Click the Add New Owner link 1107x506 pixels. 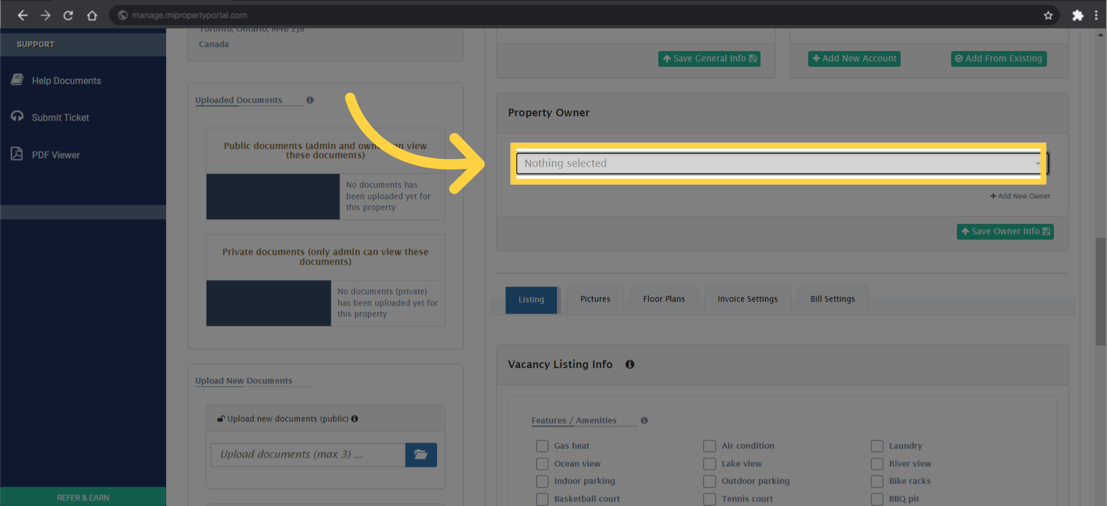coord(1020,197)
